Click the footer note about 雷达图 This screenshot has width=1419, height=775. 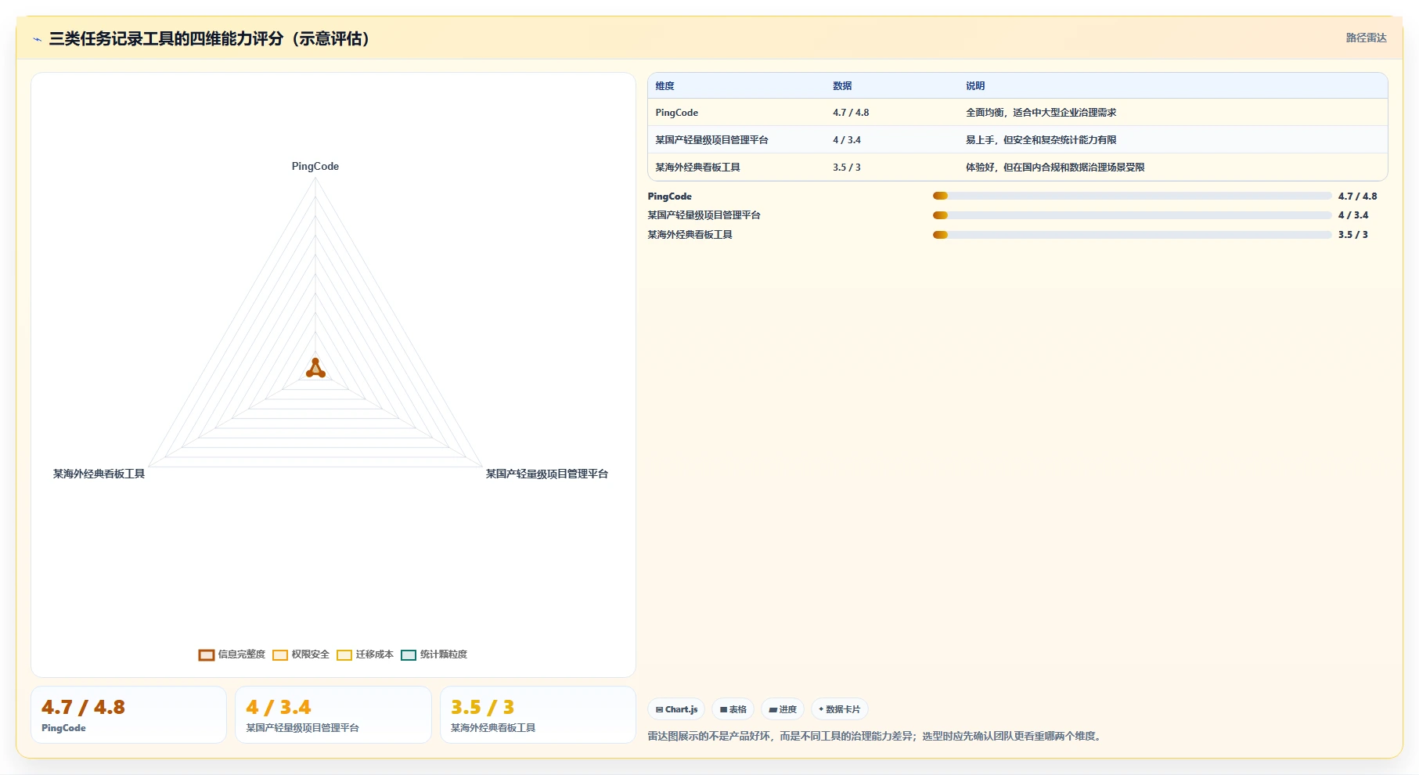tap(875, 736)
